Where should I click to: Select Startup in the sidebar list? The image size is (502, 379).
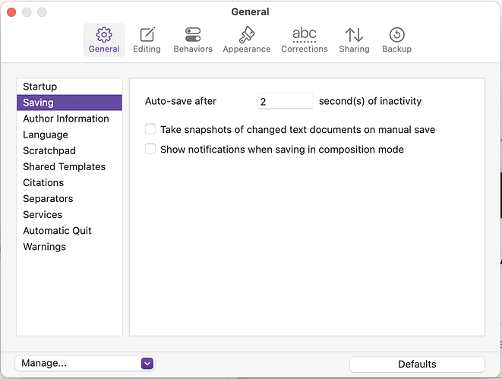coord(69,87)
